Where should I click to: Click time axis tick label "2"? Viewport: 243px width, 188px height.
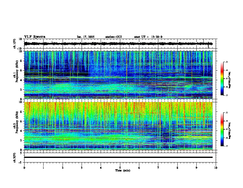click(x=63, y=168)
